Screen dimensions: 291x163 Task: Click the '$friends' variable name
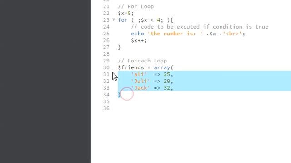click(131, 67)
